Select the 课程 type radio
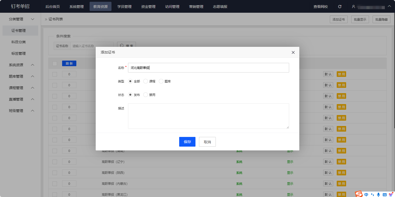 pyautogui.click(x=146, y=81)
